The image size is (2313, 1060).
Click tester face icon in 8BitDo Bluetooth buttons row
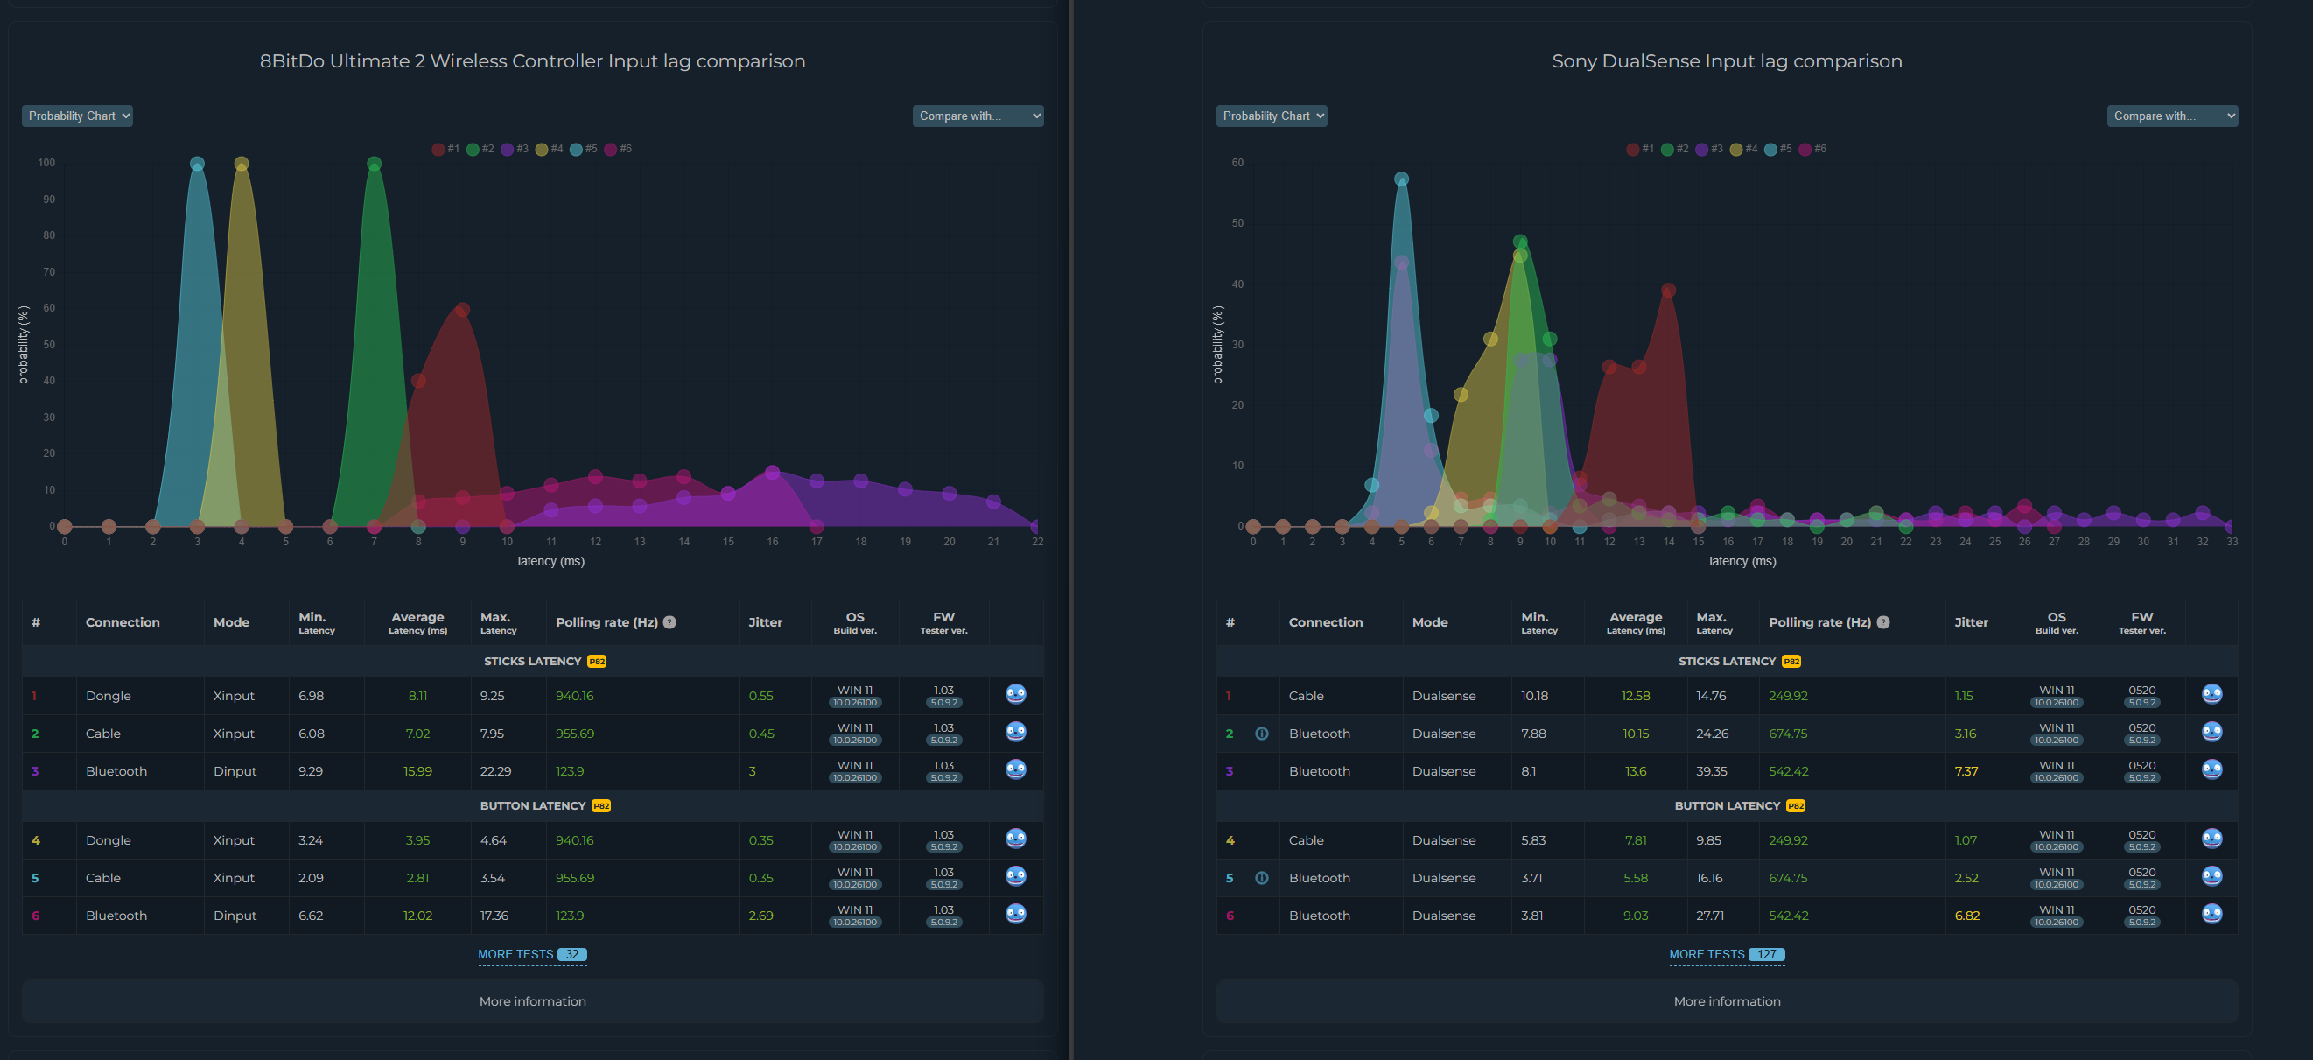pyautogui.click(x=1015, y=914)
